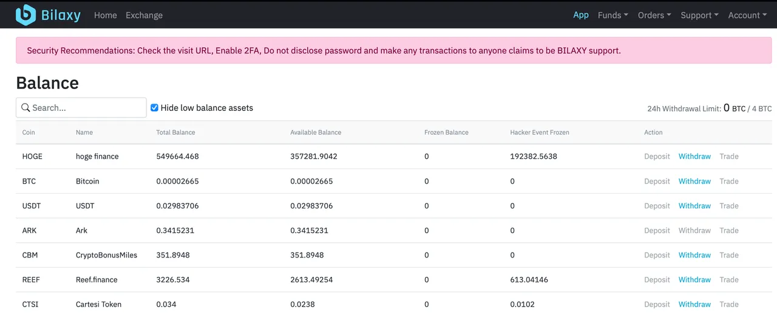Open the Exchange page
This screenshot has height=335, width=777.
click(144, 15)
